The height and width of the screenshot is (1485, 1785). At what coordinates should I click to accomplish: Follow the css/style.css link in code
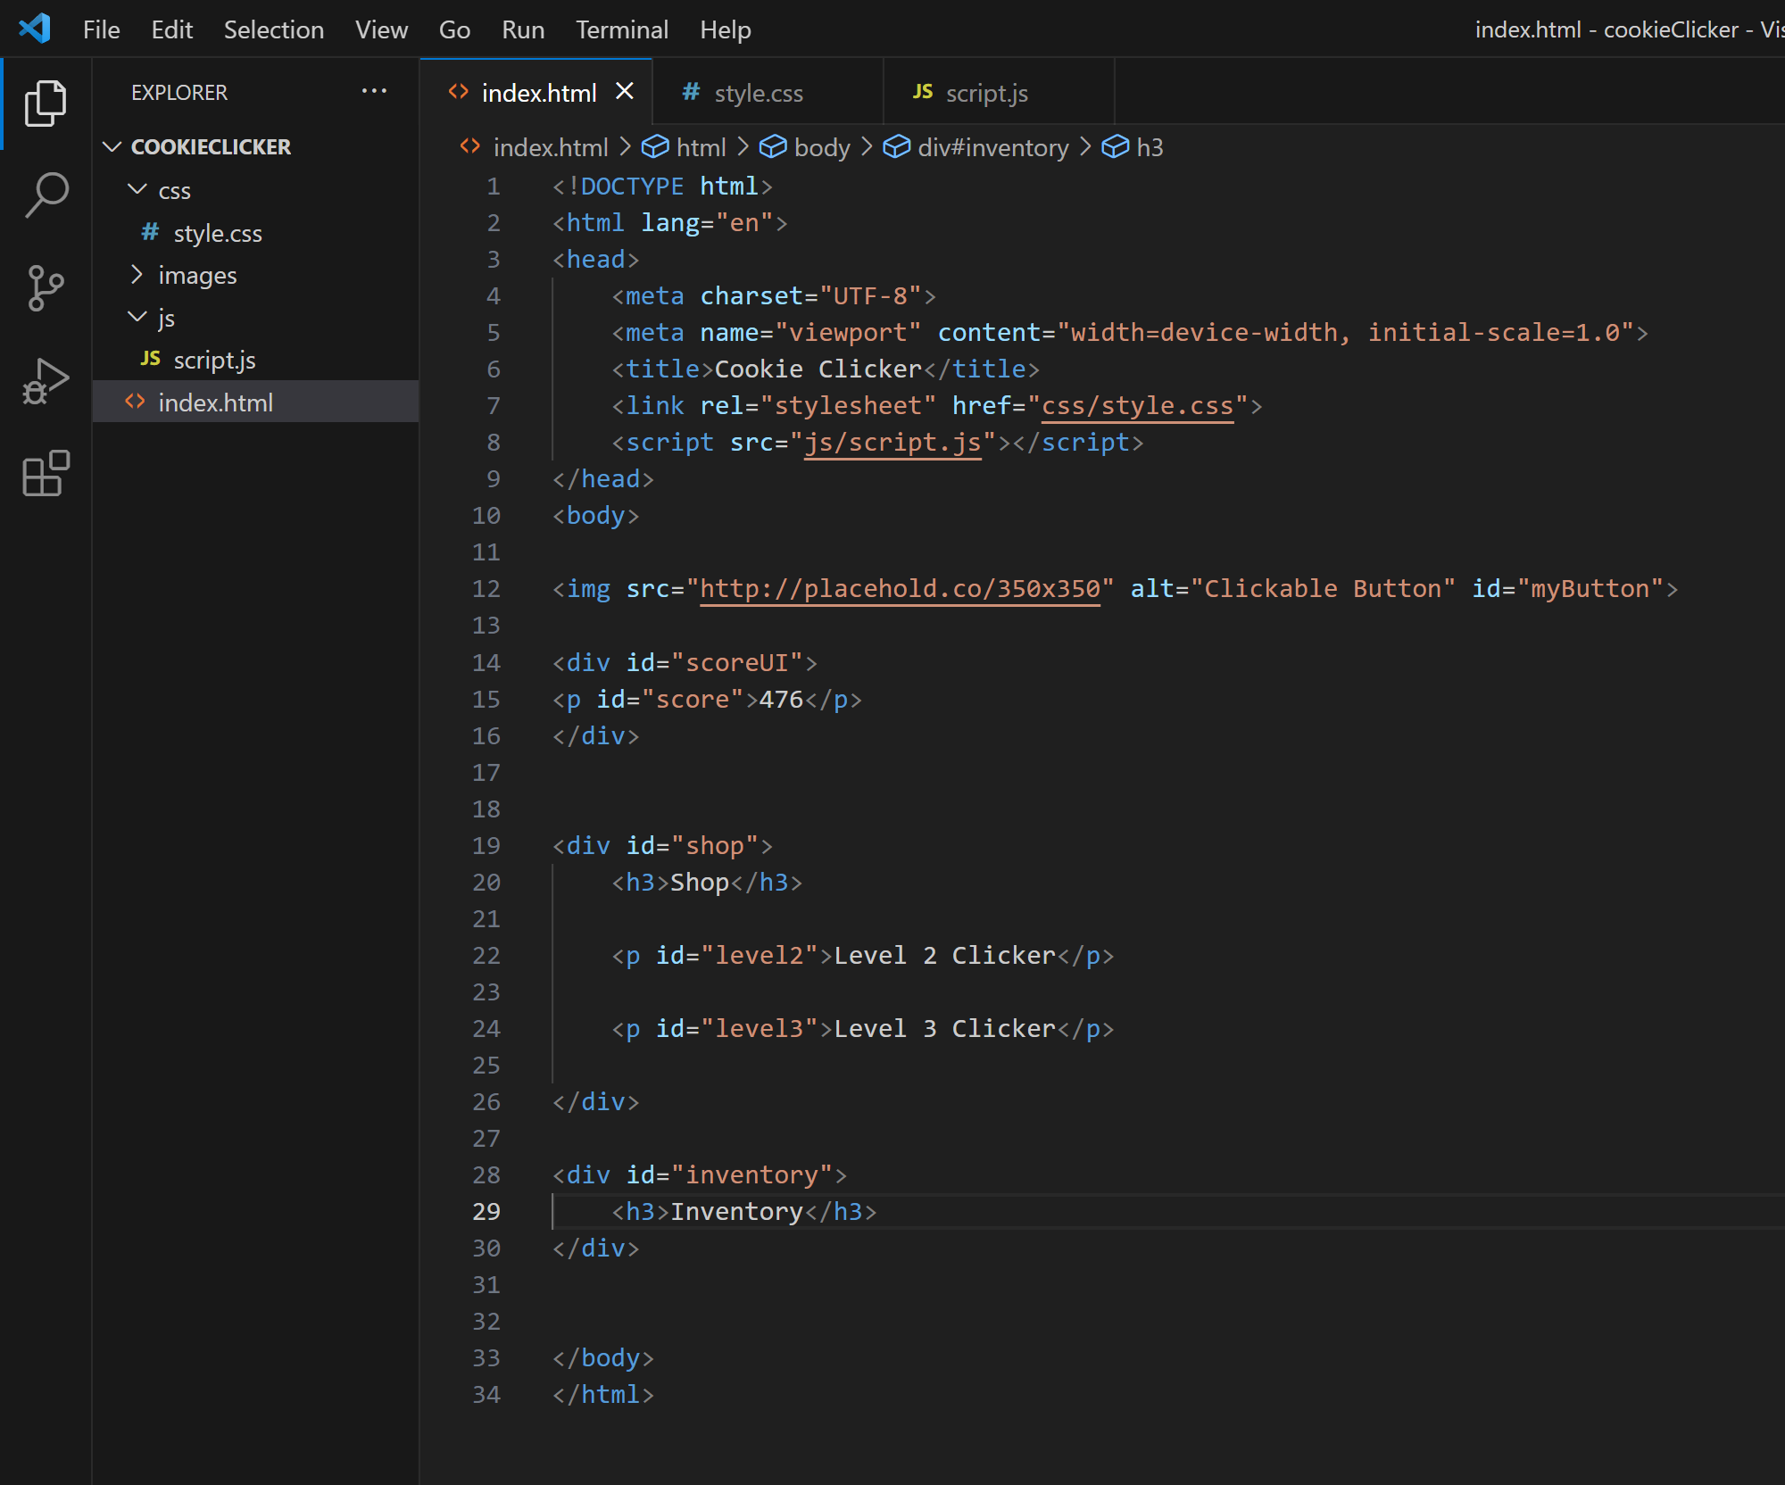[1138, 405]
